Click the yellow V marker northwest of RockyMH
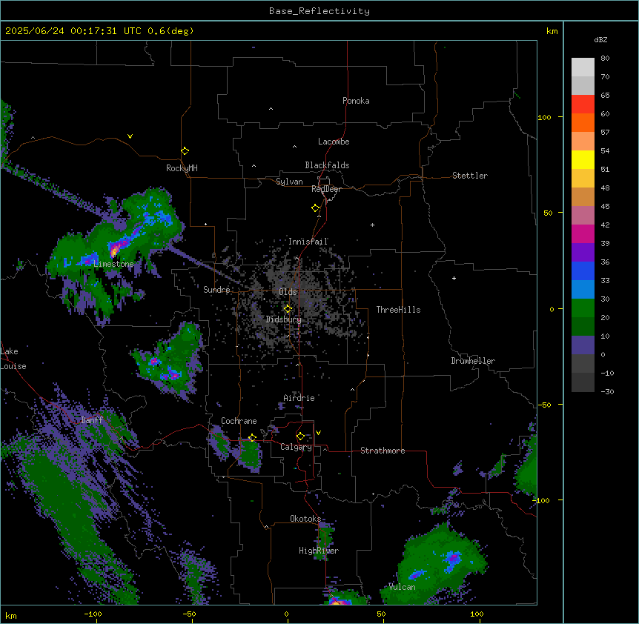639x624 pixels. click(x=130, y=136)
